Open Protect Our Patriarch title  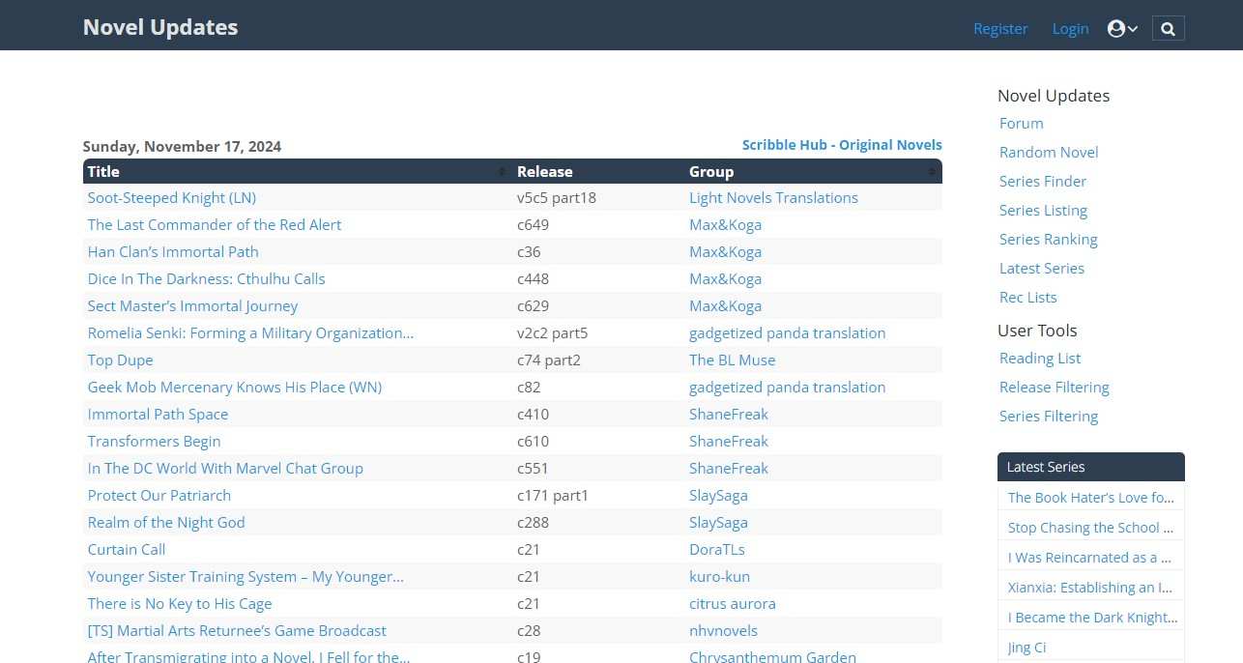(159, 496)
